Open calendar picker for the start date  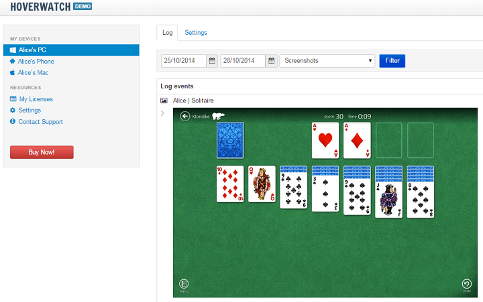click(x=212, y=61)
